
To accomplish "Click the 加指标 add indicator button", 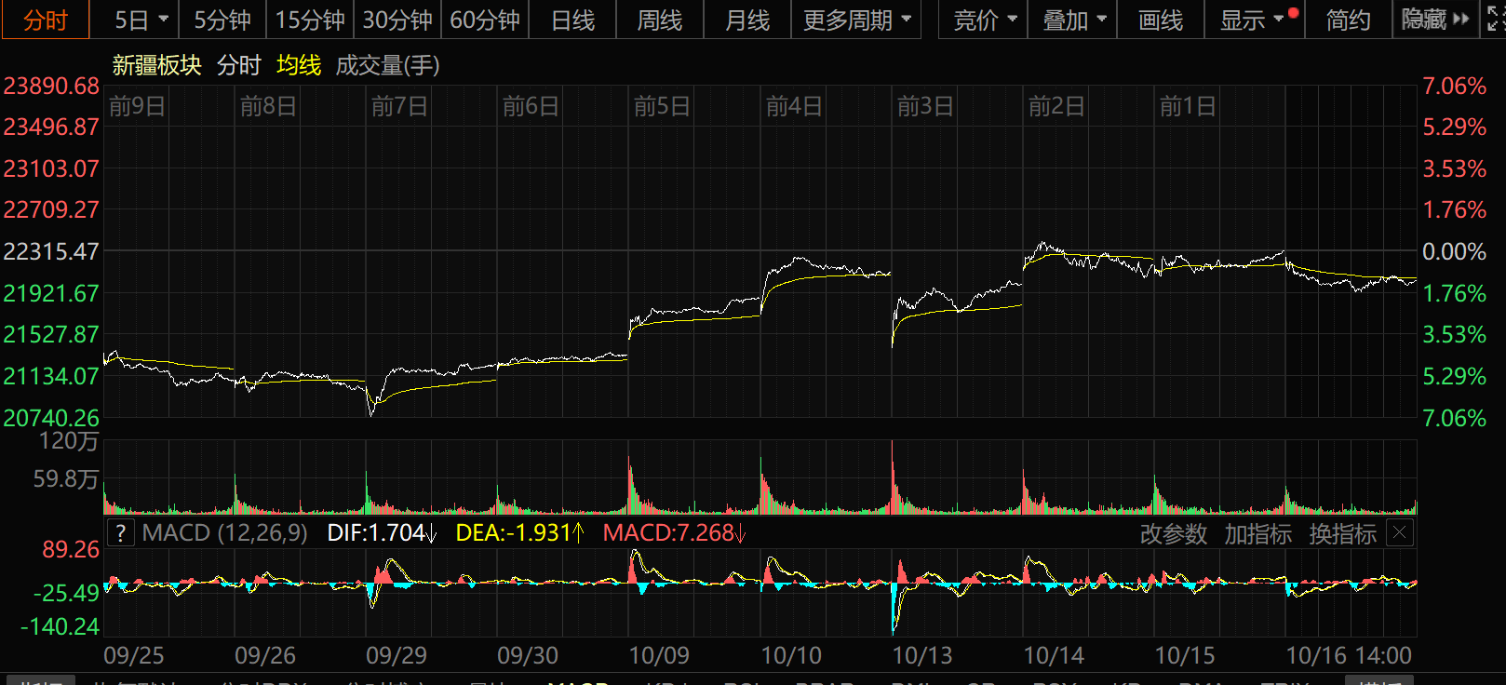I will point(1257,534).
